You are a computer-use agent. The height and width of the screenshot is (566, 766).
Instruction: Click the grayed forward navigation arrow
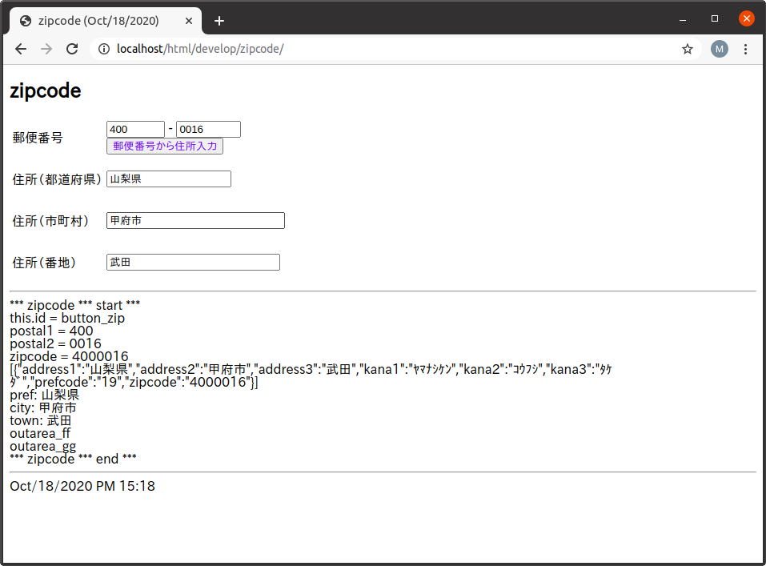tap(46, 49)
